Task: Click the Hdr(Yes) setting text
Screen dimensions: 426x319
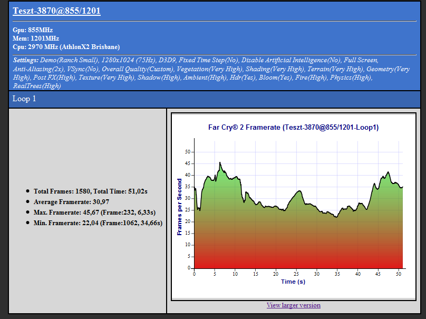Action: click(x=243, y=78)
